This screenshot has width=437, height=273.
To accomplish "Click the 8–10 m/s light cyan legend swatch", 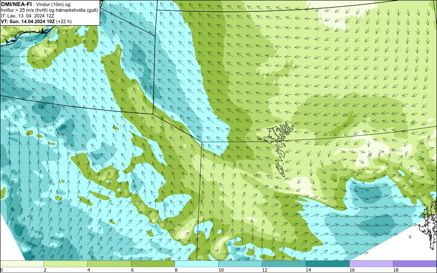I will 197,264.
